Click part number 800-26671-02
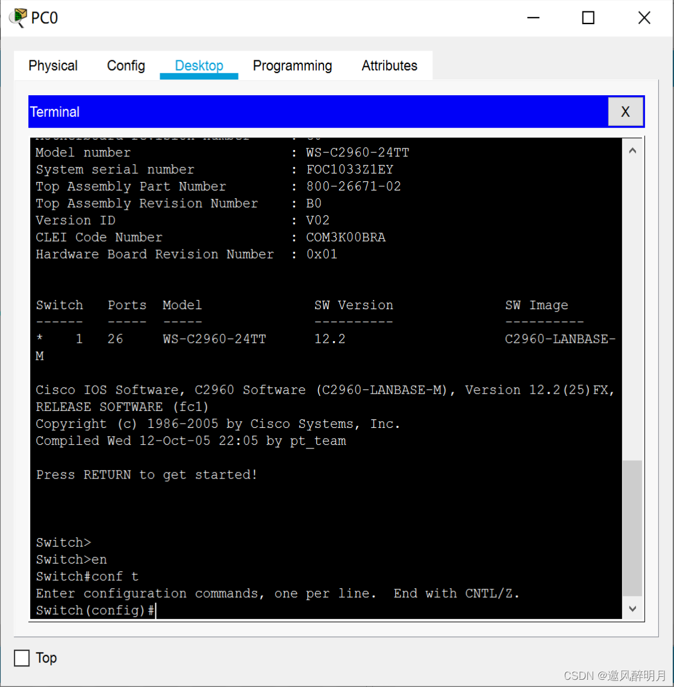 coord(354,186)
